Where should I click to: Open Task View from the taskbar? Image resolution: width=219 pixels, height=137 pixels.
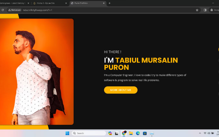[117, 133]
